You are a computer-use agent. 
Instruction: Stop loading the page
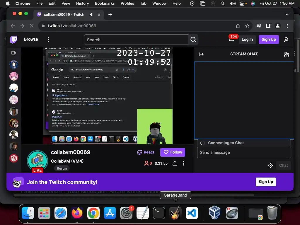click(32, 26)
